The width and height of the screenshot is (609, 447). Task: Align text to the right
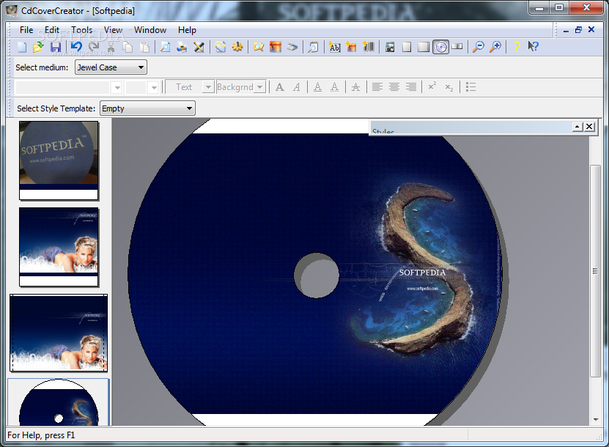coord(411,87)
